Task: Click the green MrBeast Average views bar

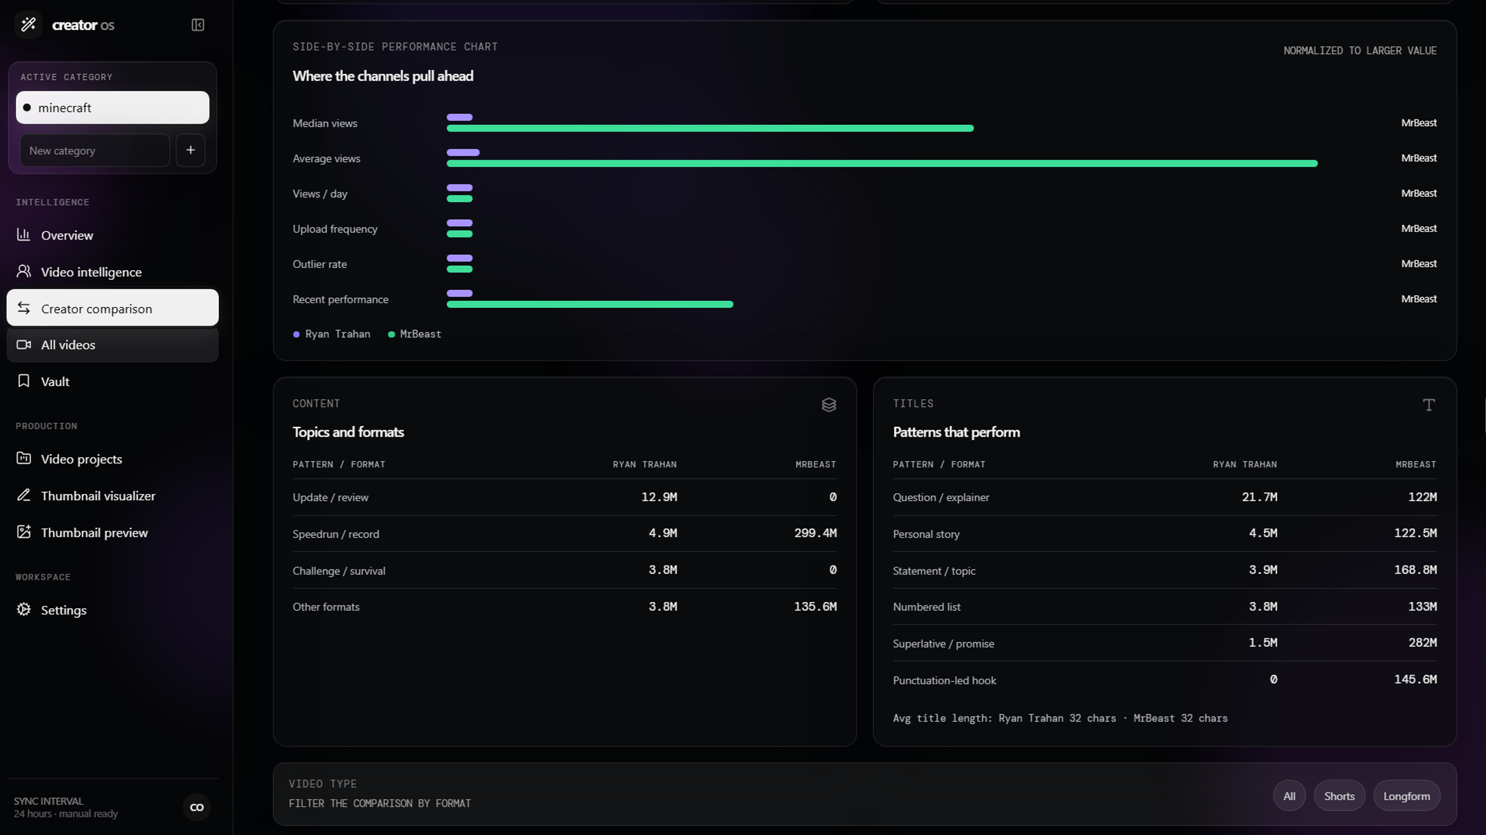Action: pos(882,164)
